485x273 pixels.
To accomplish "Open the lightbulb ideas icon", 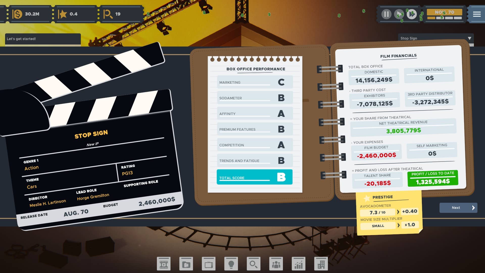I will 231,264.
